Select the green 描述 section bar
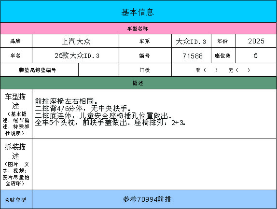The width and height of the screenshot is (277, 209). (x=138, y=83)
